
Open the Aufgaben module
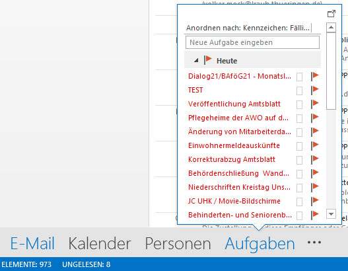(x=260, y=244)
